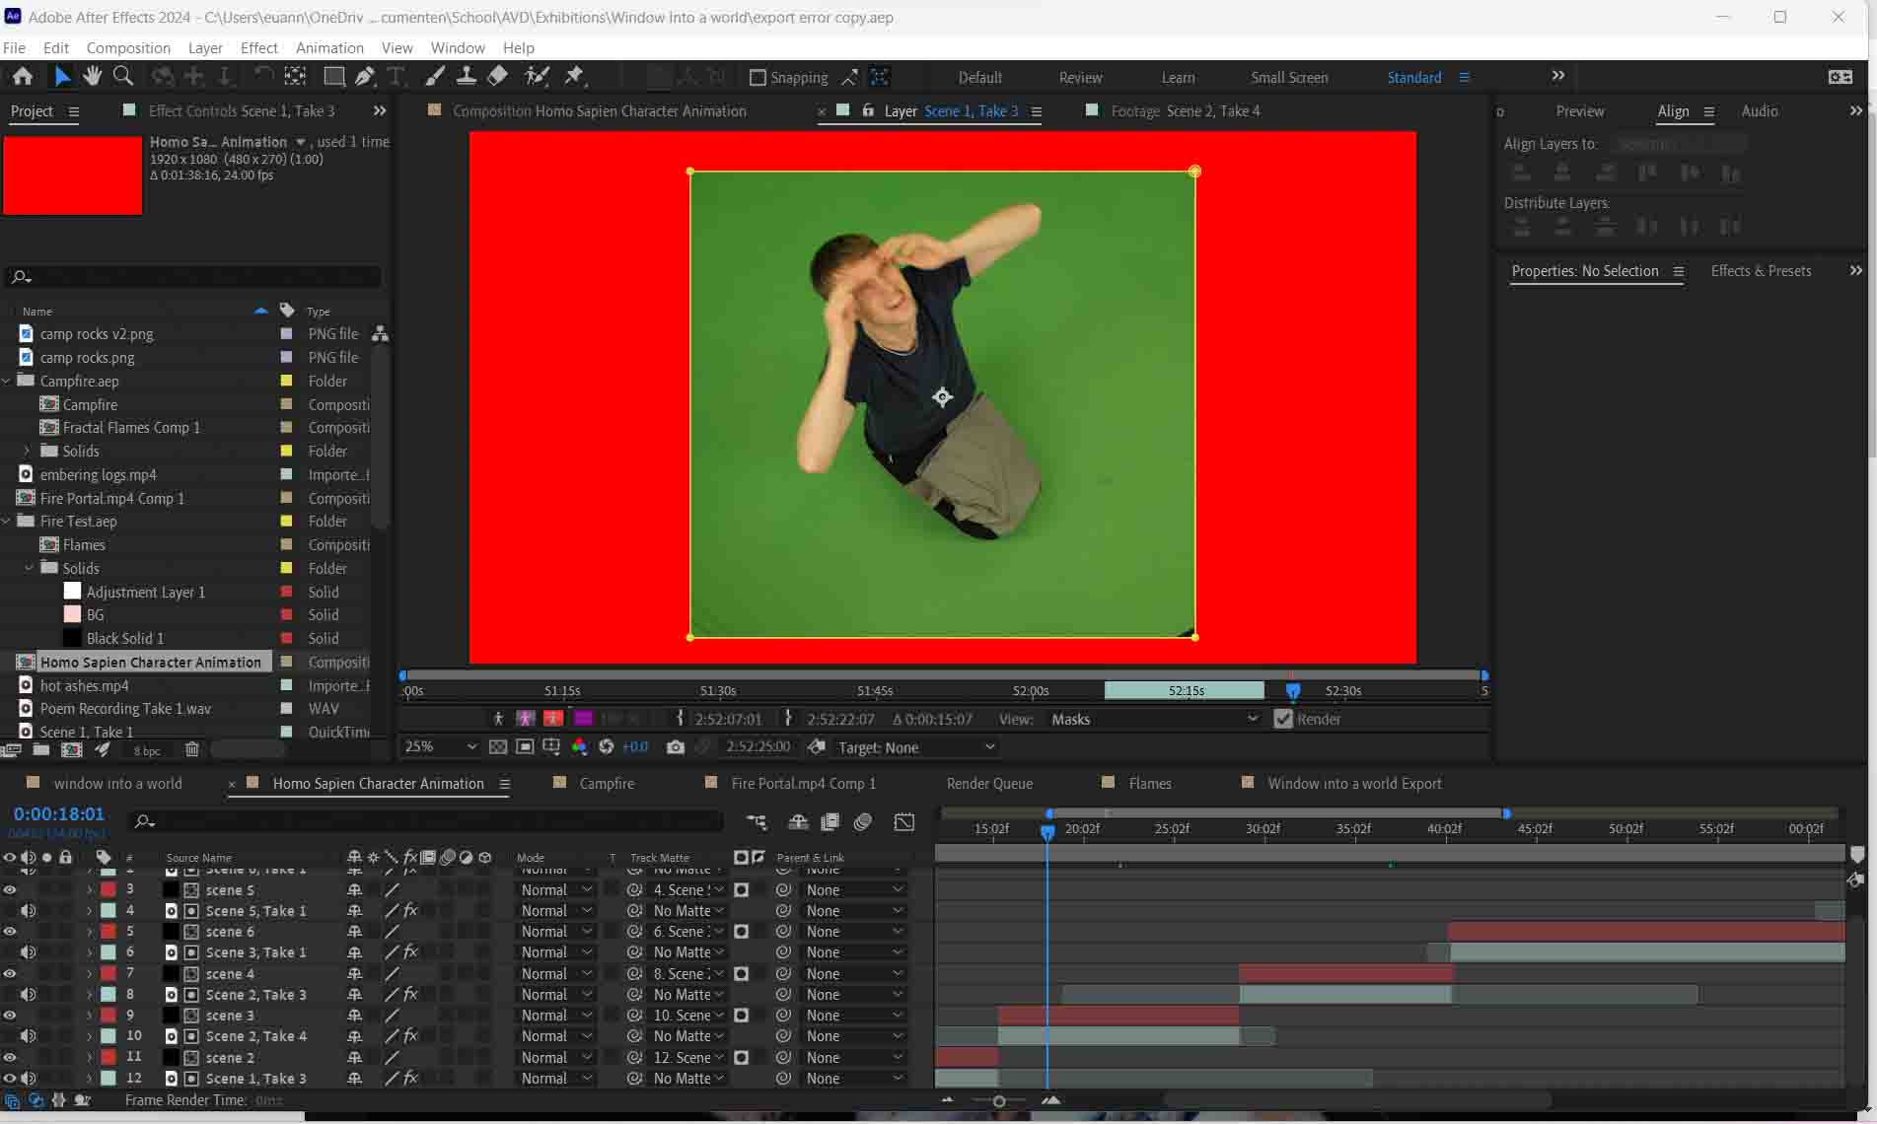1877x1124 pixels.
Task: Take a snapshot with camera icon
Action: (x=675, y=747)
